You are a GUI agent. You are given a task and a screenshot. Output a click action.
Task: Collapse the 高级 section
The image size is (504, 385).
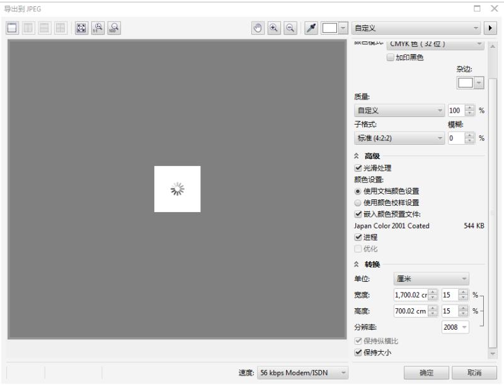click(x=357, y=156)
